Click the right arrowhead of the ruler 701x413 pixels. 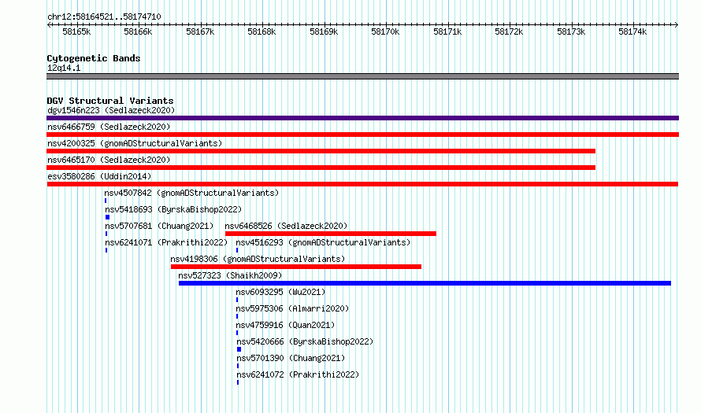tap(677, 24)
